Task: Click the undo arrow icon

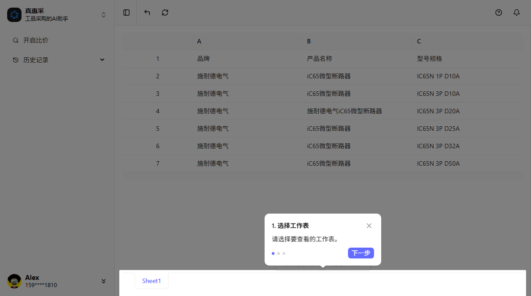Action: [147, 13]
